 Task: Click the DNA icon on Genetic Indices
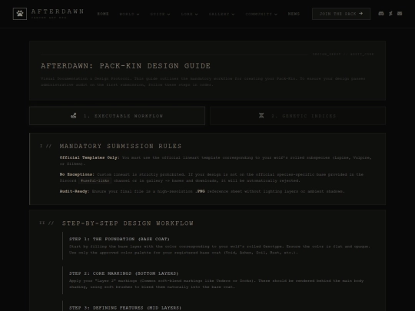261,115
